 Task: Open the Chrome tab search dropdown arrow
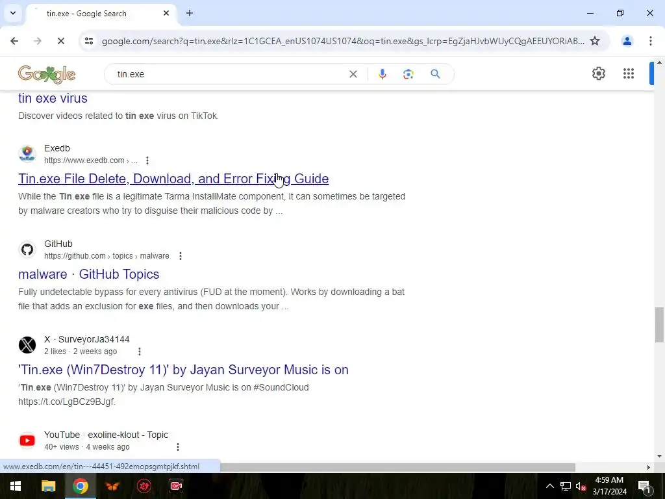click(x=13, y=13)
